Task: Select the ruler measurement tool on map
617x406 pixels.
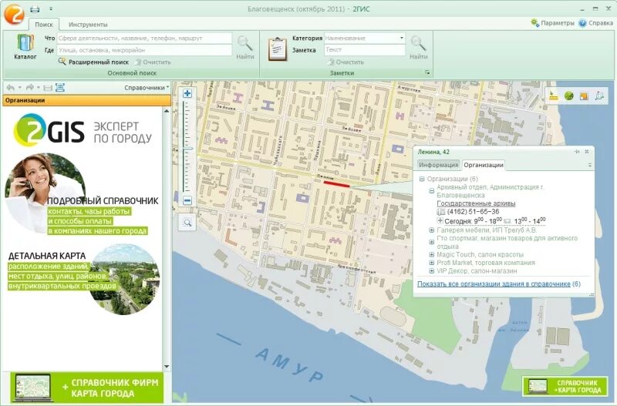Action: click(554, 96)
